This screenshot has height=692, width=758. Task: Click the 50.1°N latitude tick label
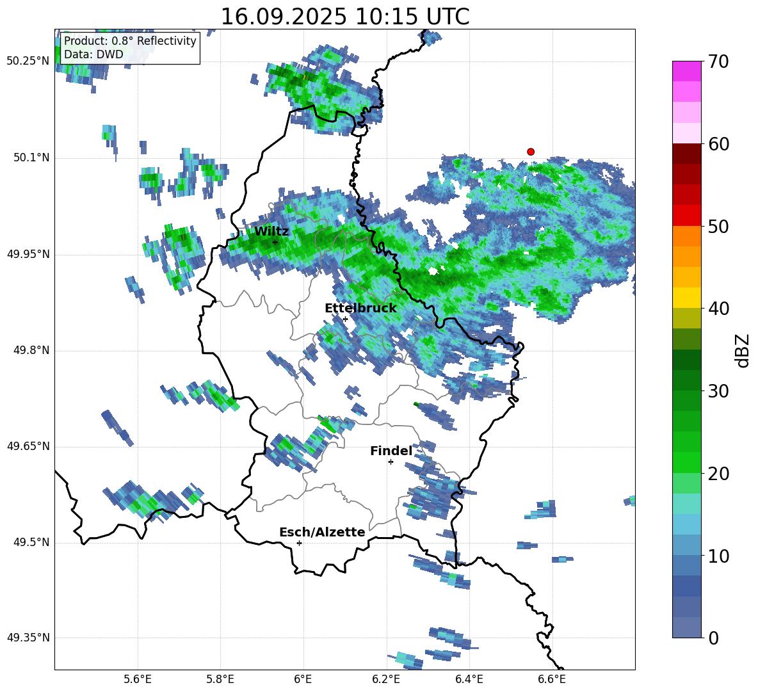(31, 157)
